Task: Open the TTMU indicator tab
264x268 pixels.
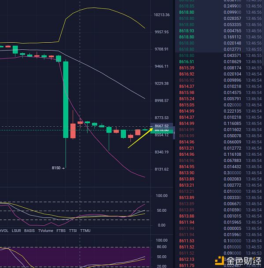Action: [85, 231]
